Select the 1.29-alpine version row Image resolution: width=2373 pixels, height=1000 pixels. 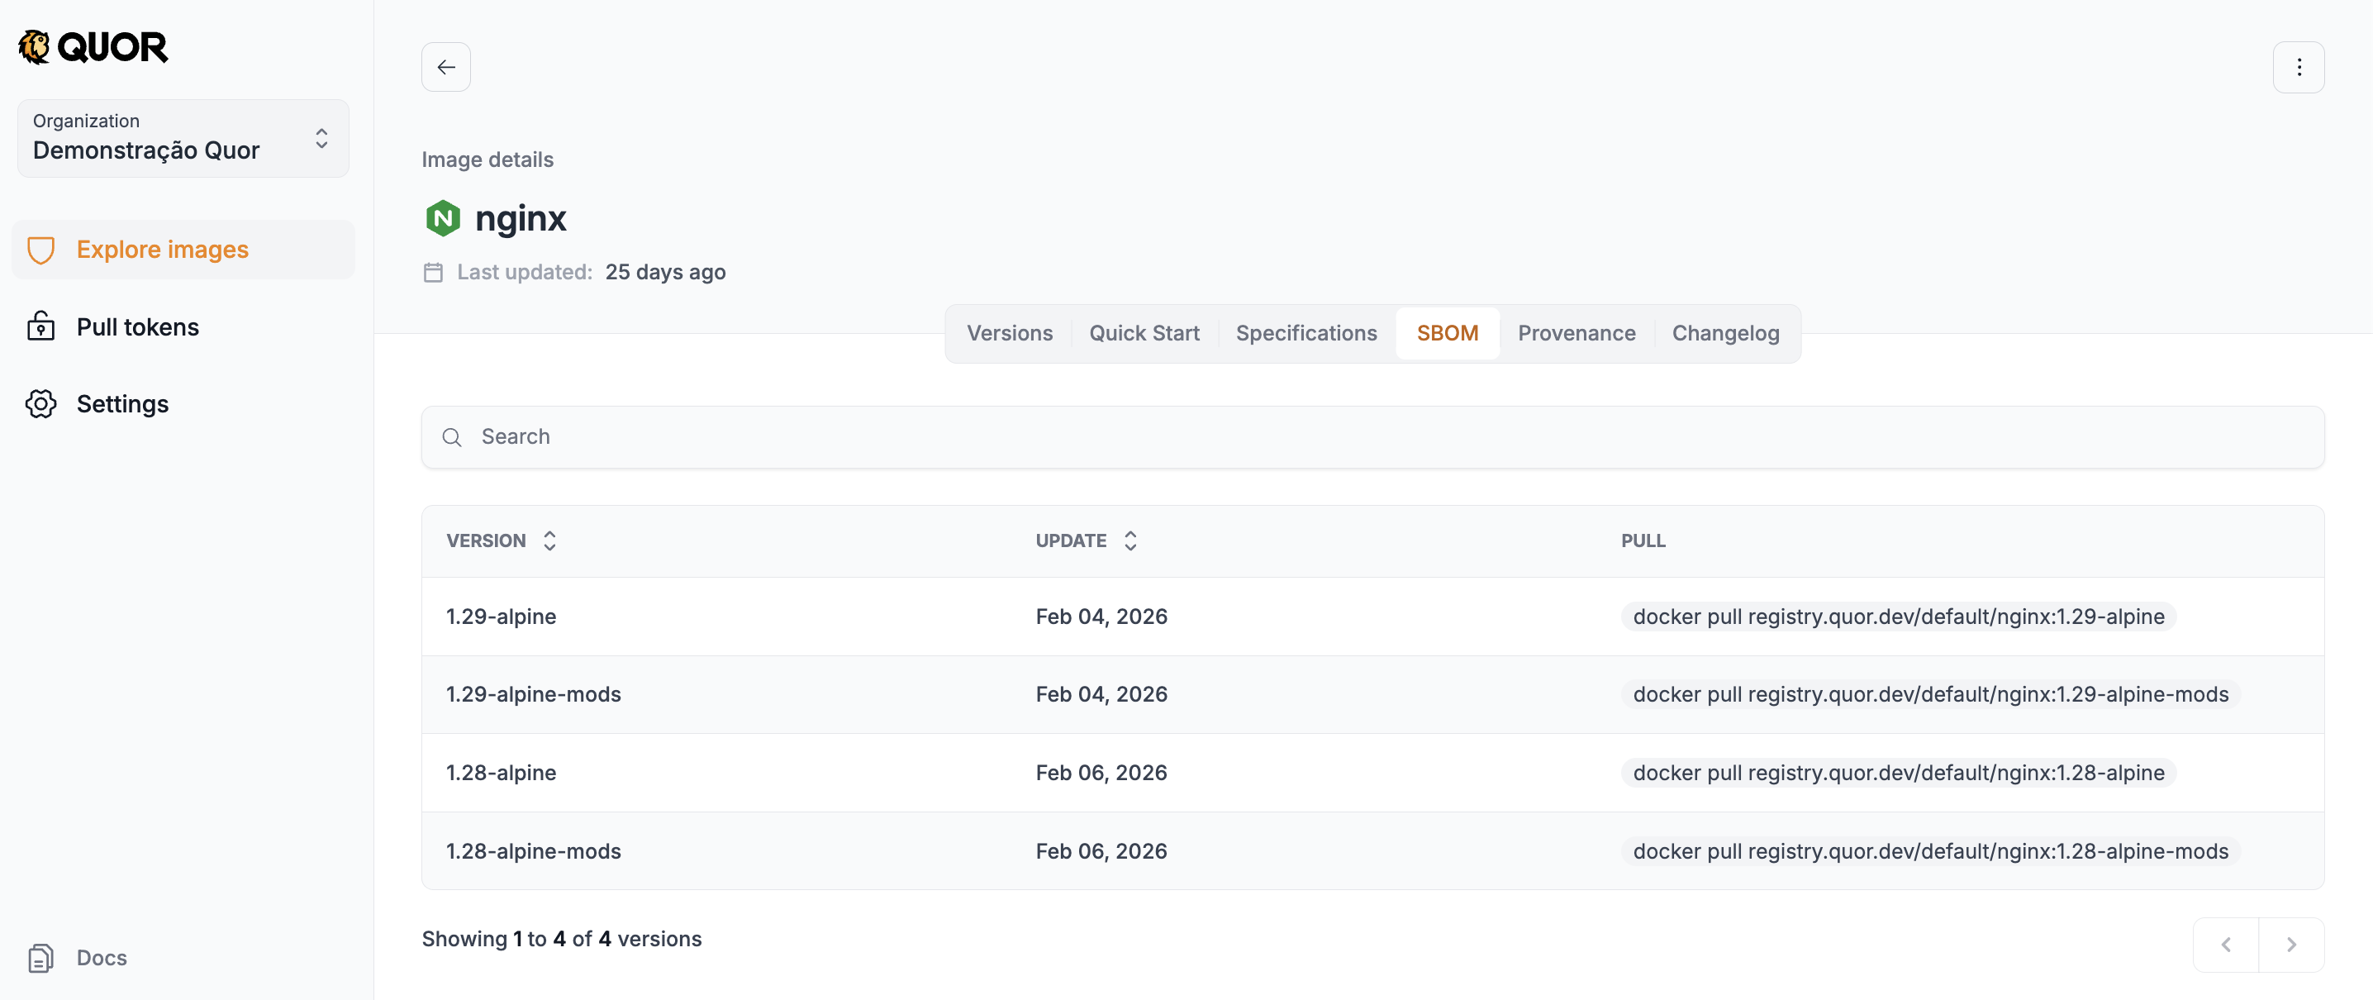502,617
